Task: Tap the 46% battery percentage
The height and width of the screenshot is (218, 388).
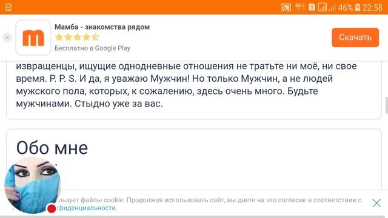Action: pos(345,8)
